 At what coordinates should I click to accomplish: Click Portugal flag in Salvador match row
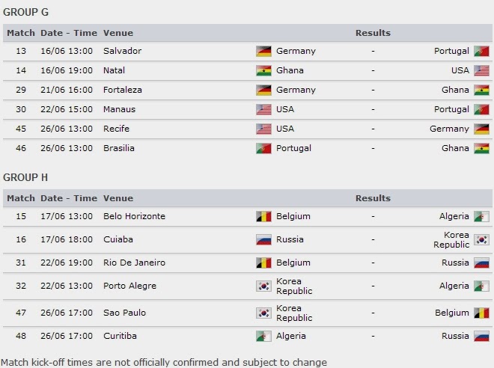481,51
